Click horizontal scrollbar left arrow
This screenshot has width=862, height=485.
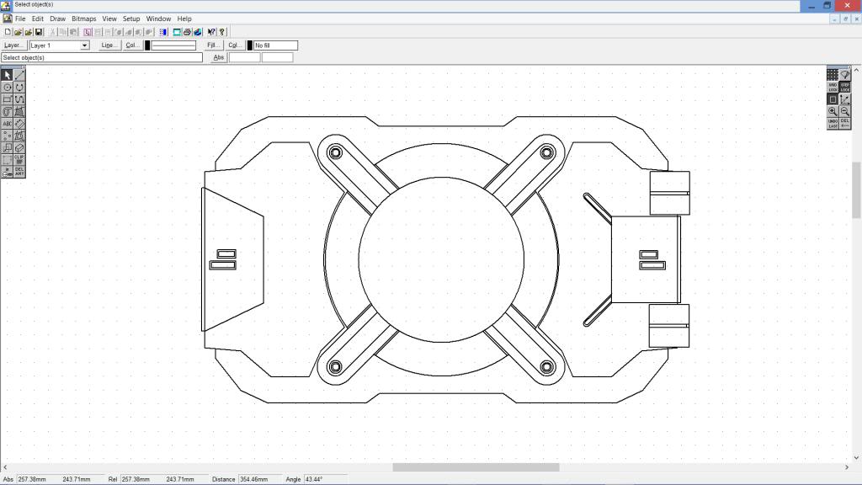tap(5, 467)
